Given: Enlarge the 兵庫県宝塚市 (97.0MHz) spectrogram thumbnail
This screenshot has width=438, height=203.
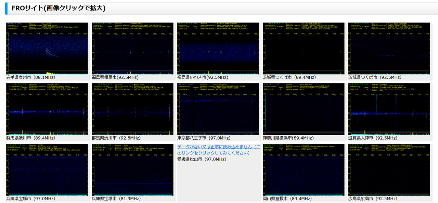Looking at the screenshot, I should (x=47, y=169).
